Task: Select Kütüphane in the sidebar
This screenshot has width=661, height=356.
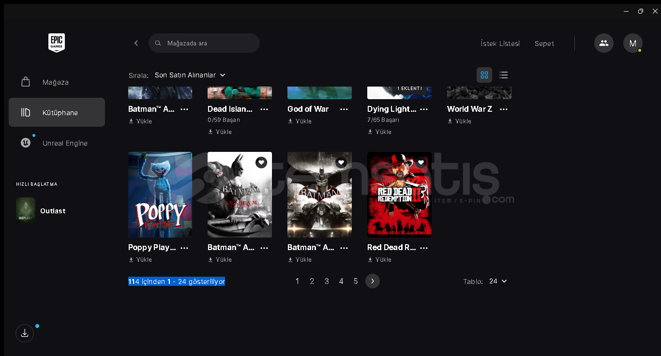Action: pyautogui.click(x=57, y=112)
